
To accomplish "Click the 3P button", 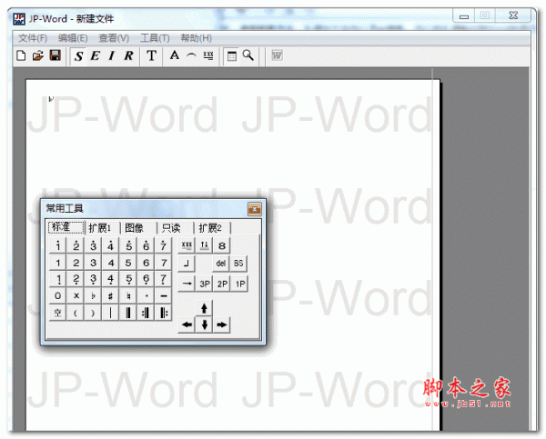I will pos(205,284).
